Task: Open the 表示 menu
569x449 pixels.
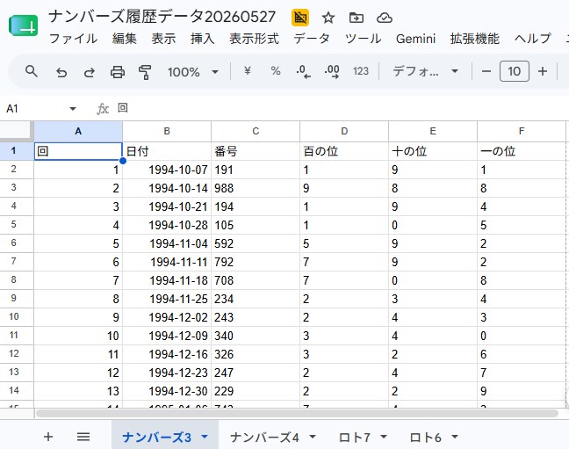Action: (163, 39)
